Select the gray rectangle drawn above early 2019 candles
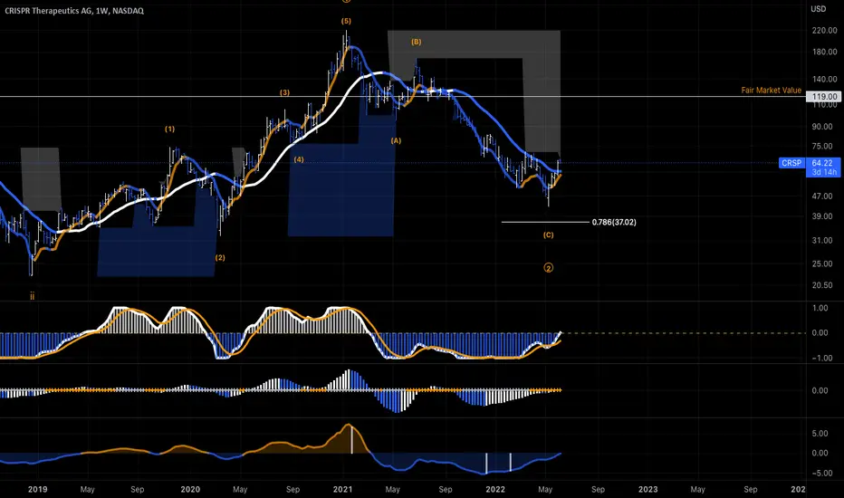The height and width of the screenshot is (498, 844). coord(41,178)
